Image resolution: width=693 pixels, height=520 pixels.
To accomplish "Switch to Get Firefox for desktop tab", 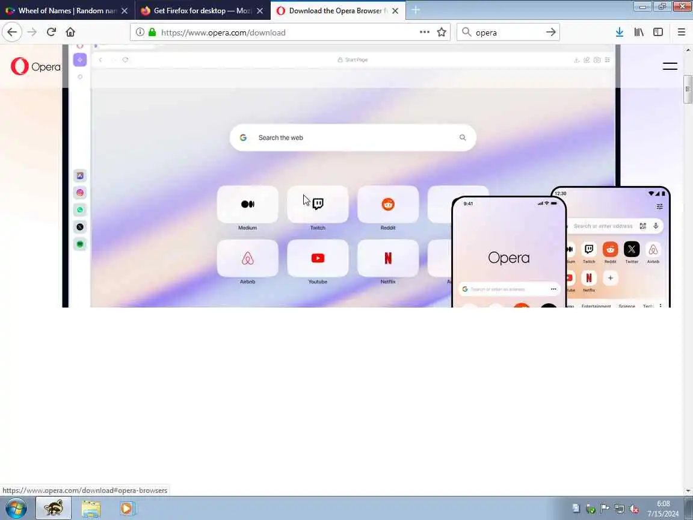I will coord(202,11).
